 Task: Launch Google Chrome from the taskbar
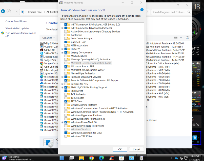coord(91,158)
